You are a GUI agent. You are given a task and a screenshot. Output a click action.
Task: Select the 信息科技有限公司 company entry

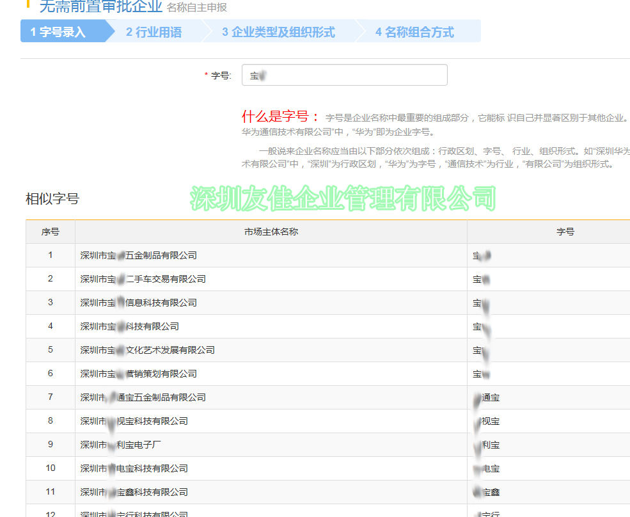(x=139, y=303)
